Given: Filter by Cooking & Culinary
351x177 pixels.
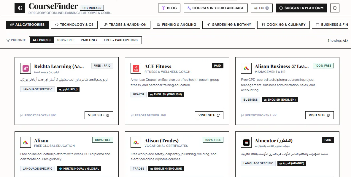Looking at the screenshot, I should (x=283, y=25).
